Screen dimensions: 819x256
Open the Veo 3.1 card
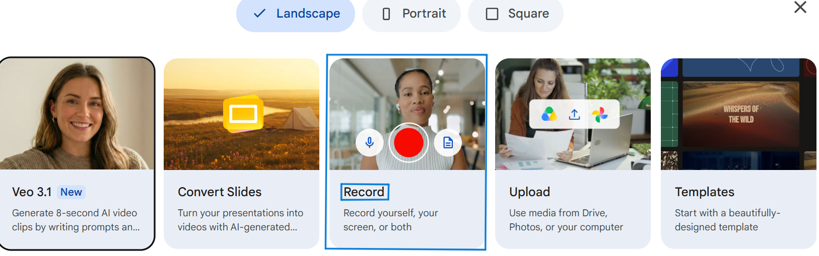click(77, 153)
